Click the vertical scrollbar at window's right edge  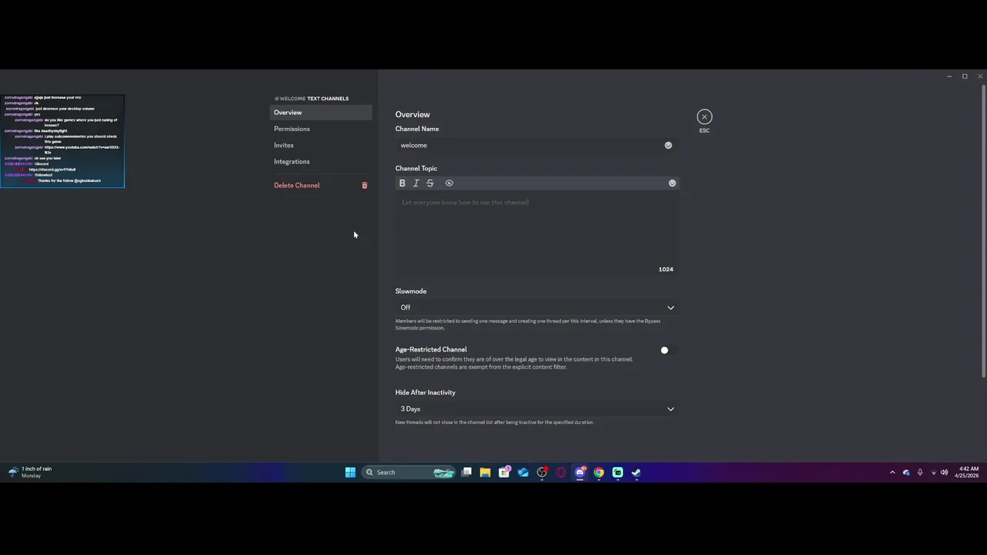(x=983, y=231)
